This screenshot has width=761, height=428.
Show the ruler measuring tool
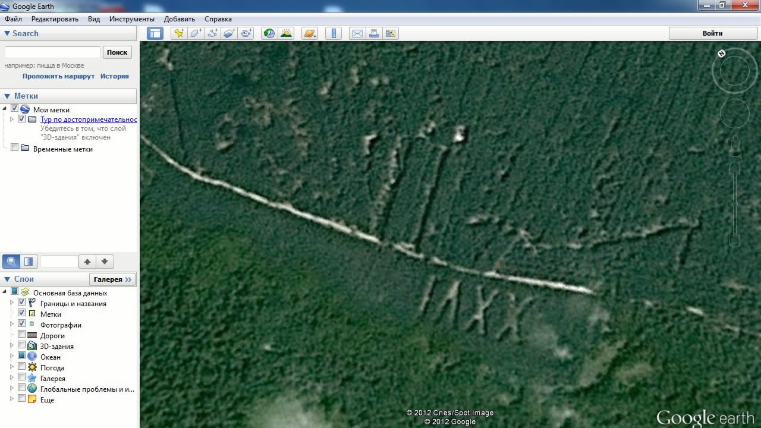[334, 33]
